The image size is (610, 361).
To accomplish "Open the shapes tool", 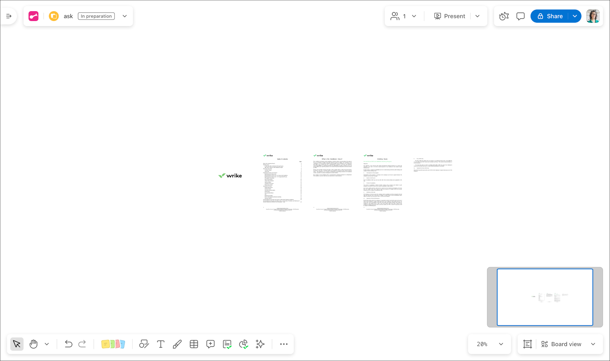I will (144, 344).
